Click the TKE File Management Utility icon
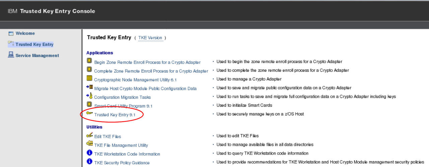 tap(89, 144)
